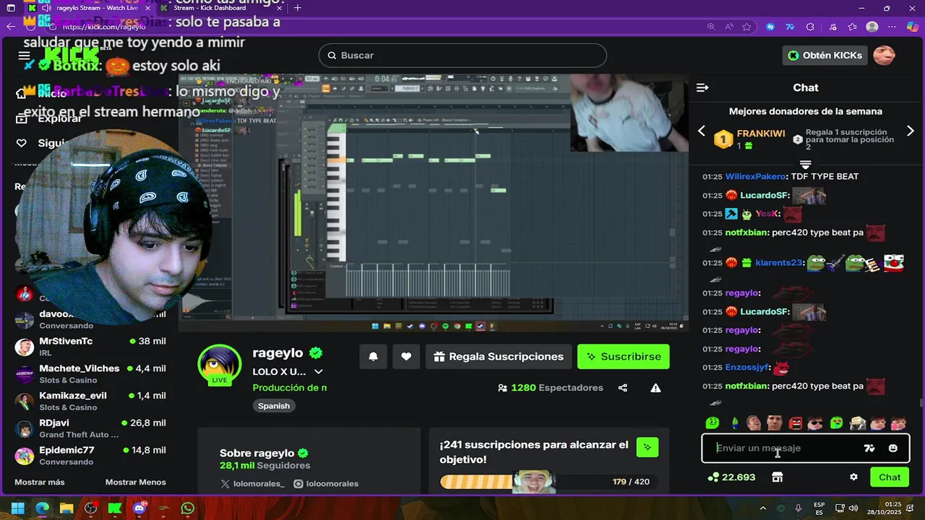The height and width of the screenshot is (520, 925).
Task: Show hidden system tray icons
Action: pyautogui.click(x=763, y=508)
